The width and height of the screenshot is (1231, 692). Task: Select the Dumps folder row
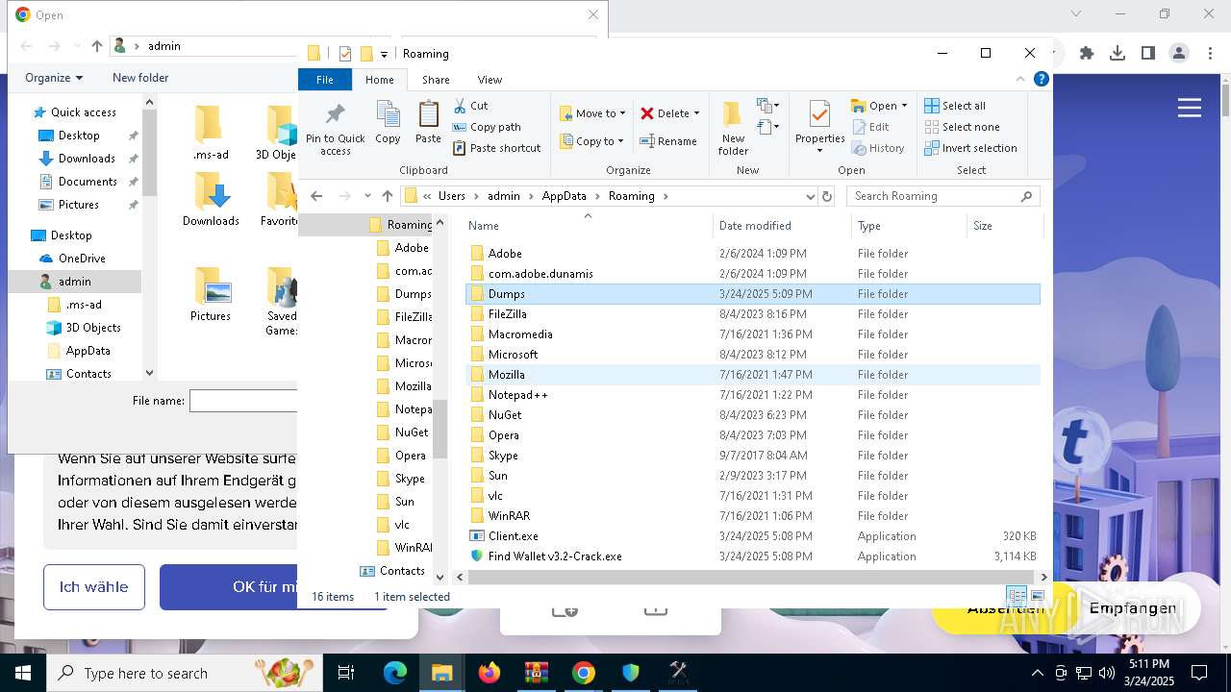coord(753,294)
